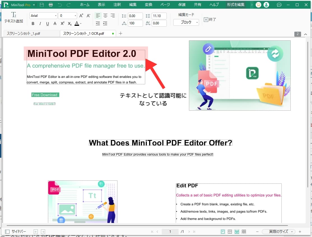312x237 pixels.
Task: Open the 保護 menu tab
Action: point(182,4)
